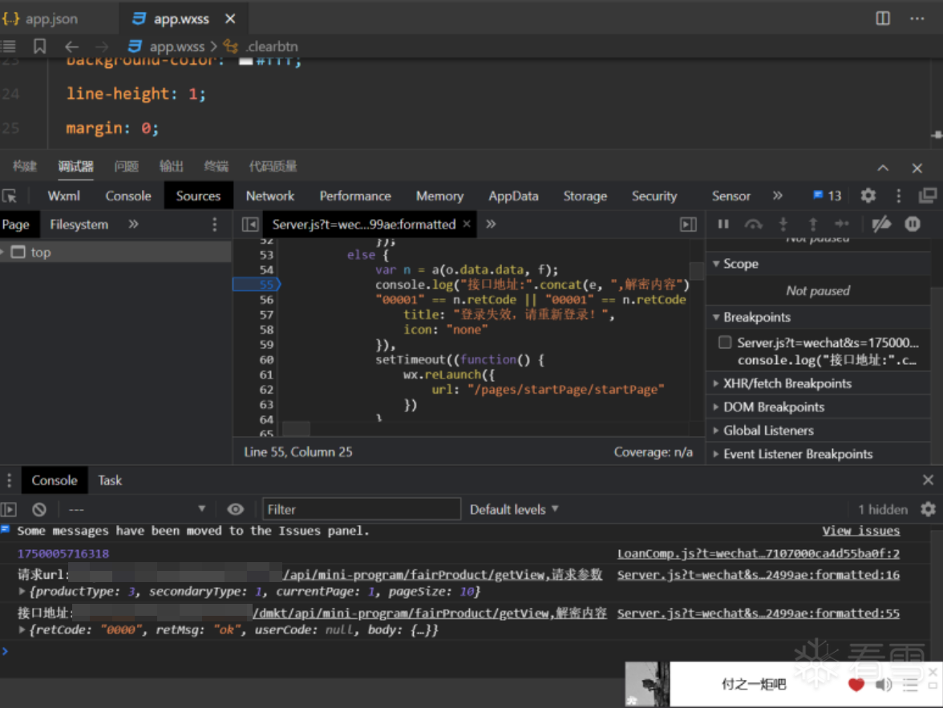This screenshot has width=943, height=708.
Task: Click the console Filter input field
Action: pyautogui.click(x=362, y=509)
